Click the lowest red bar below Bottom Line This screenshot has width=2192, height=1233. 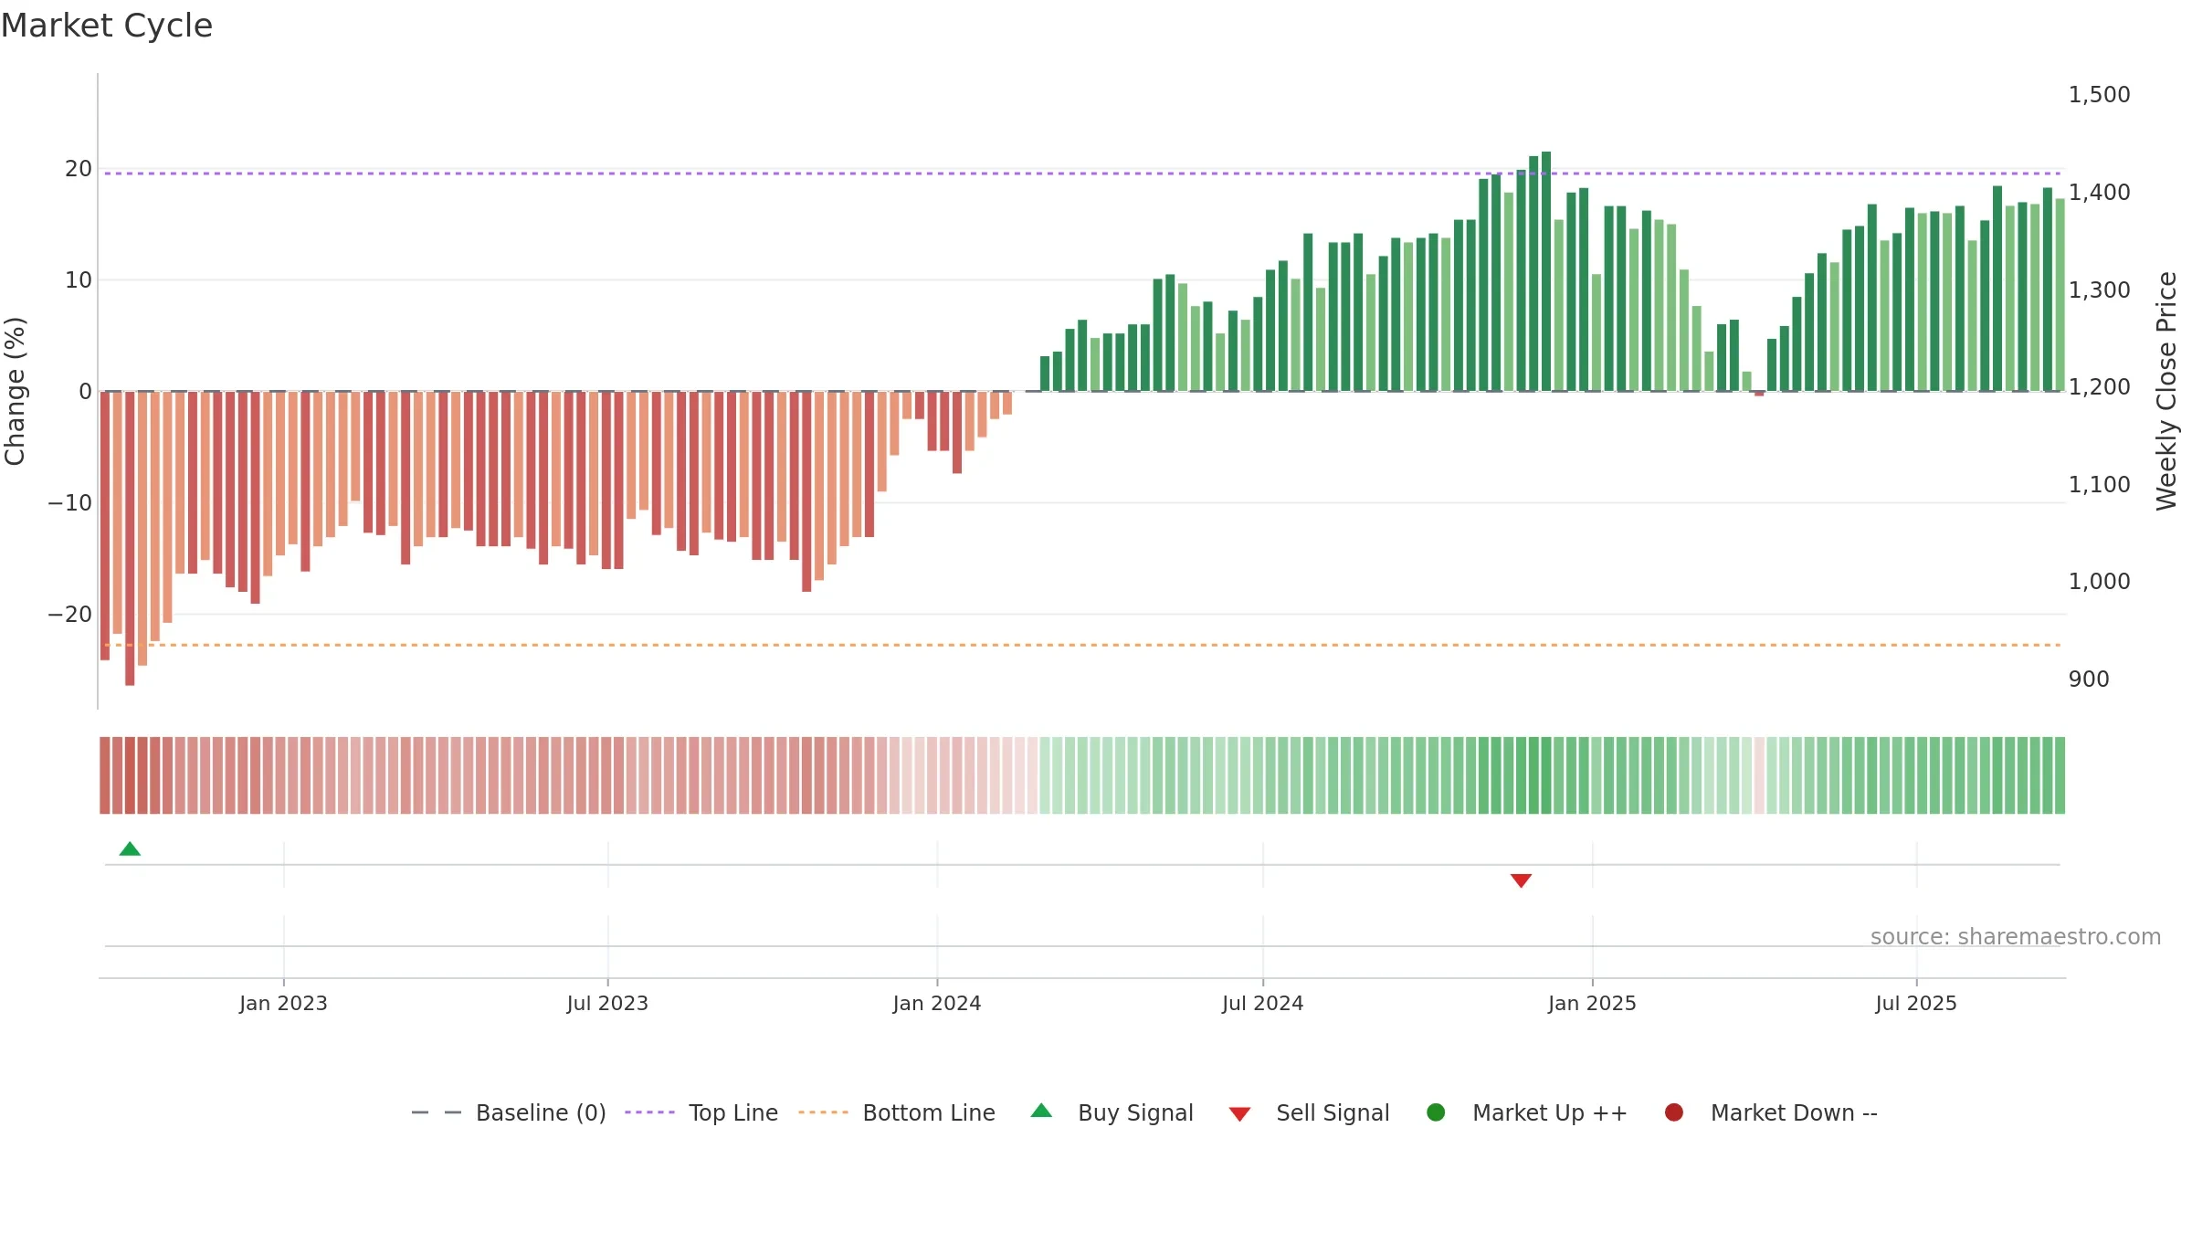point(130,539)
